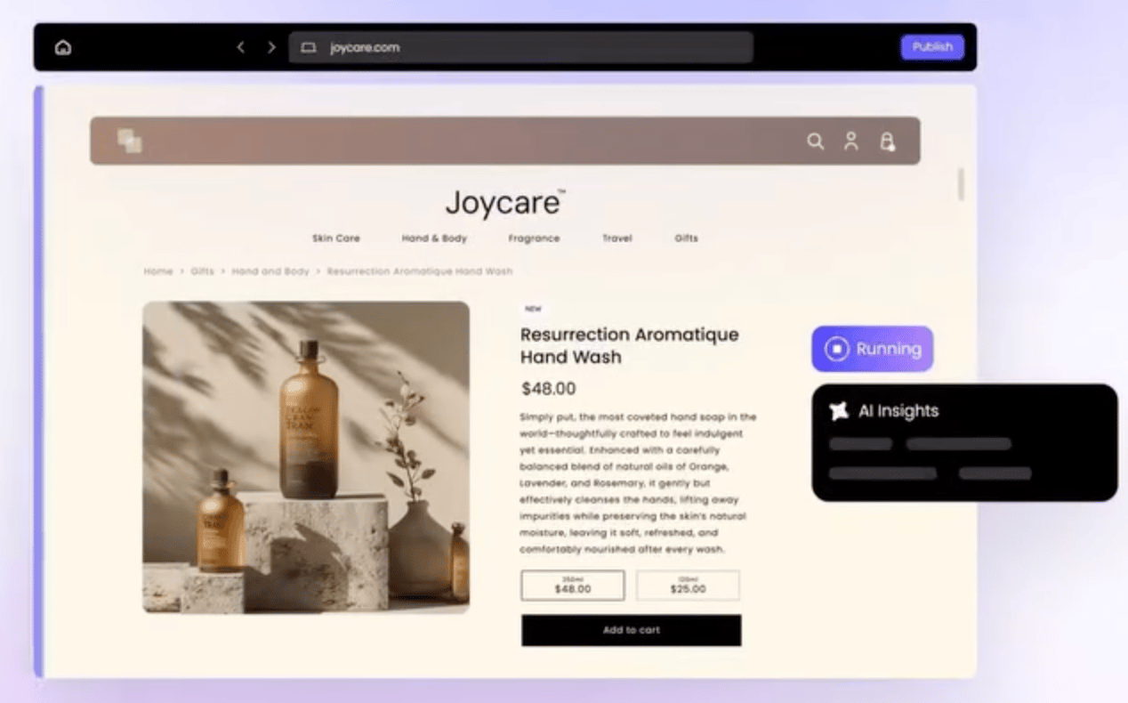
Task: Open the user account icon
Action: click(851, 141)
